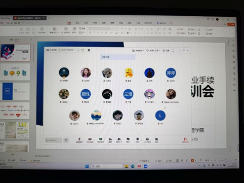Screen dimensions: 244x183
Task: Select participant avatar labeled 三澄
Action: point(128,94)
